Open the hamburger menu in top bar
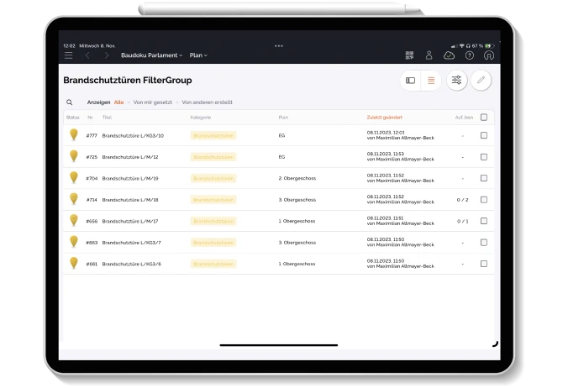Image resolution: width=568 pixels, height=388 pixels. tap(69, 55)
